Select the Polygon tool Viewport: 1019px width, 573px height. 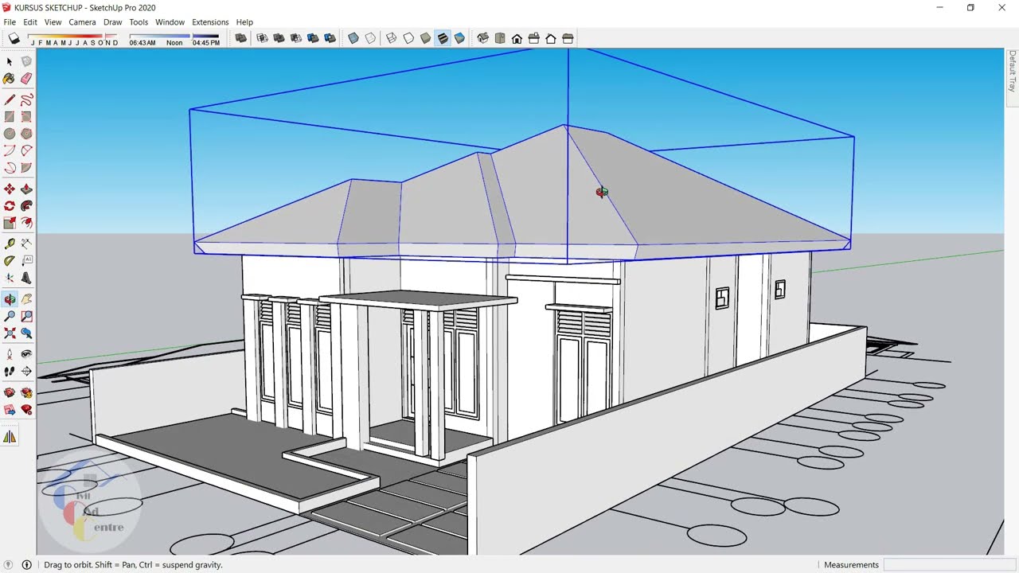tap(26, 134)
